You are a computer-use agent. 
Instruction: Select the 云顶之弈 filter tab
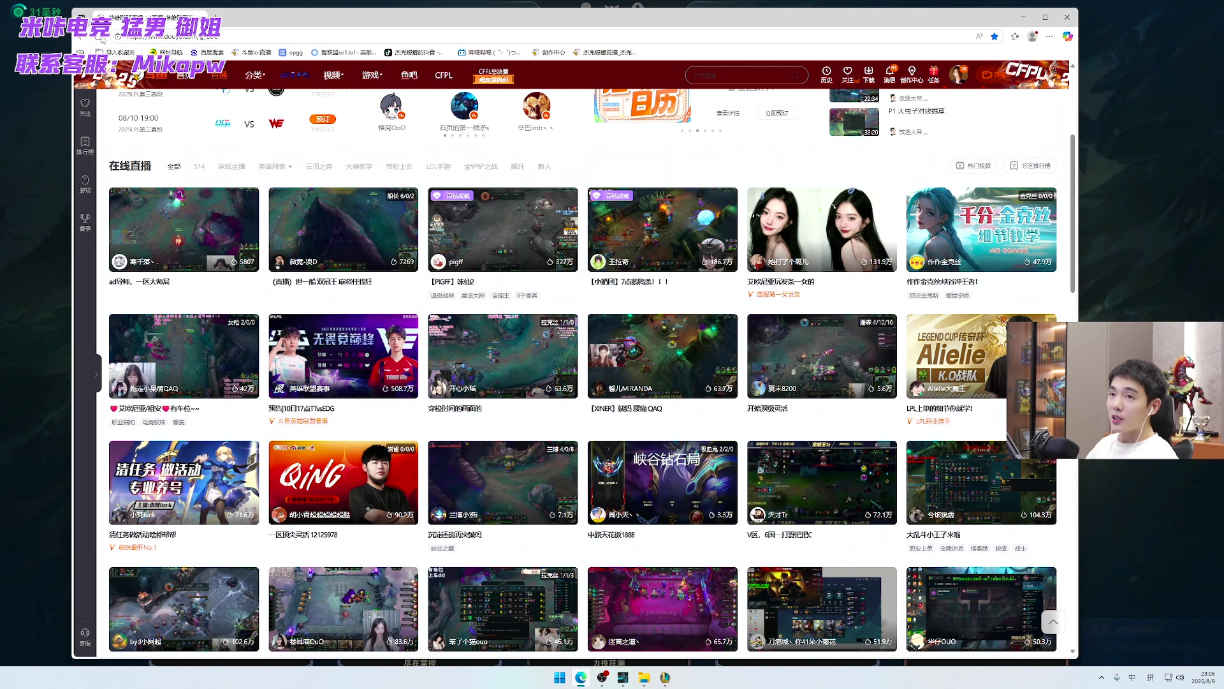(319, 167)
